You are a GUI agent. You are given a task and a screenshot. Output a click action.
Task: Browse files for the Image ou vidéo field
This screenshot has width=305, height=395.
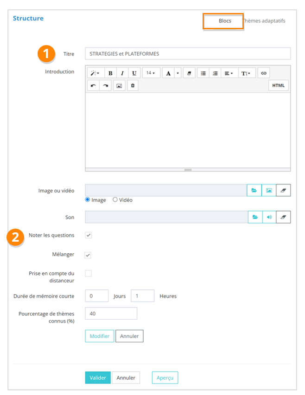[x=254, y=191]
